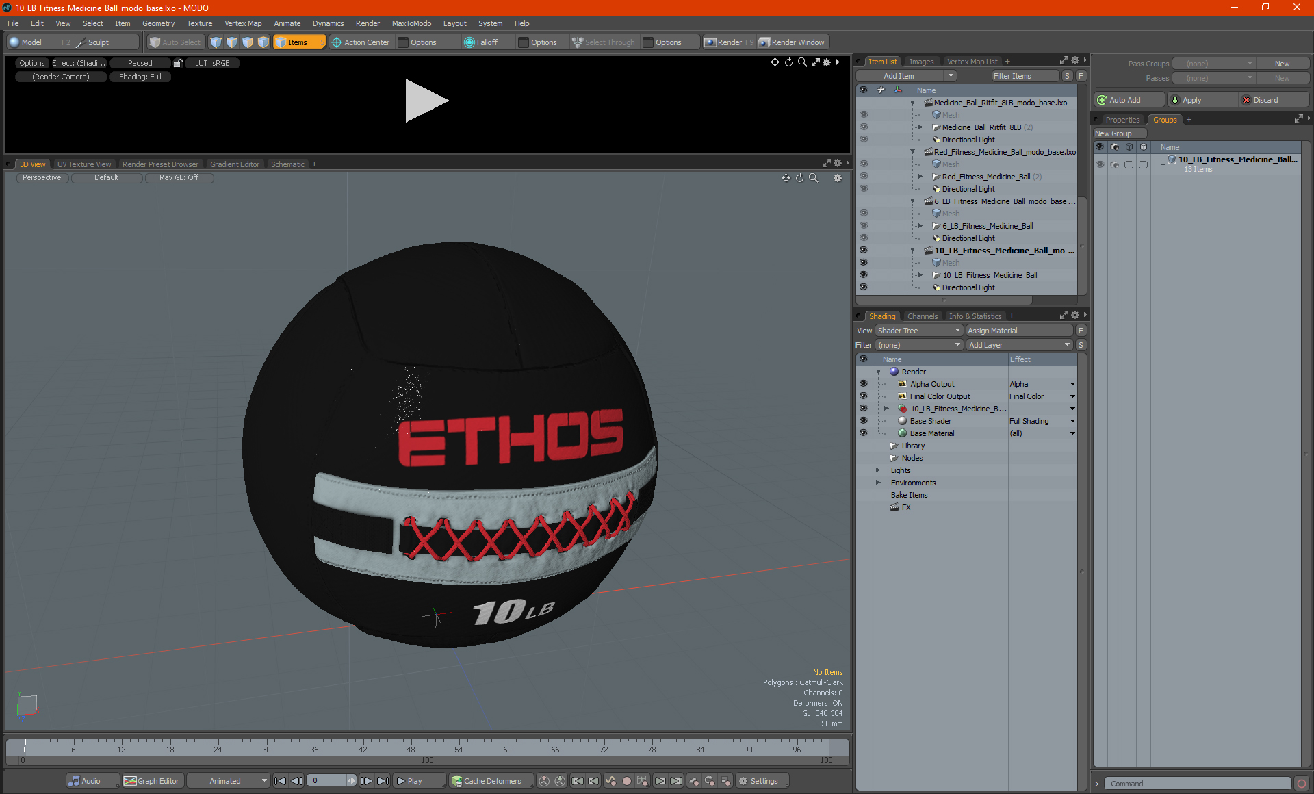Click the command history record icon
Screen dimensions: 1314x794
click(x=1302, y=784)
